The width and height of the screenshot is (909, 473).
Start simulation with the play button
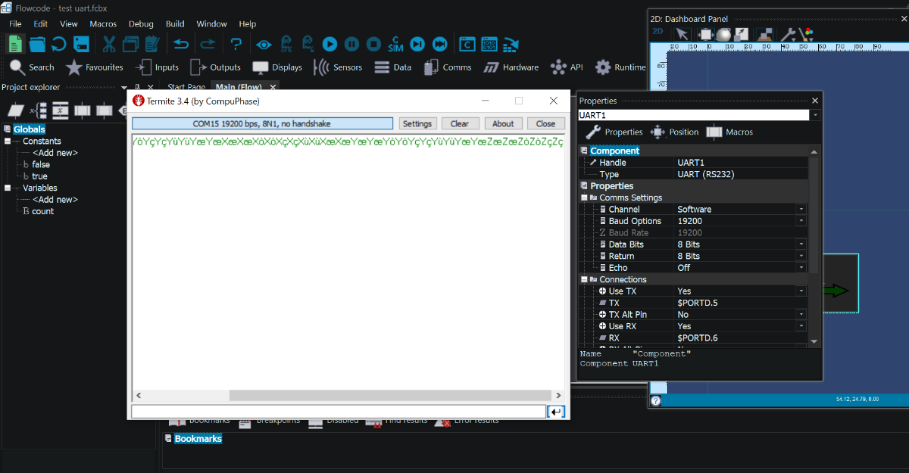tap(330, 45)
